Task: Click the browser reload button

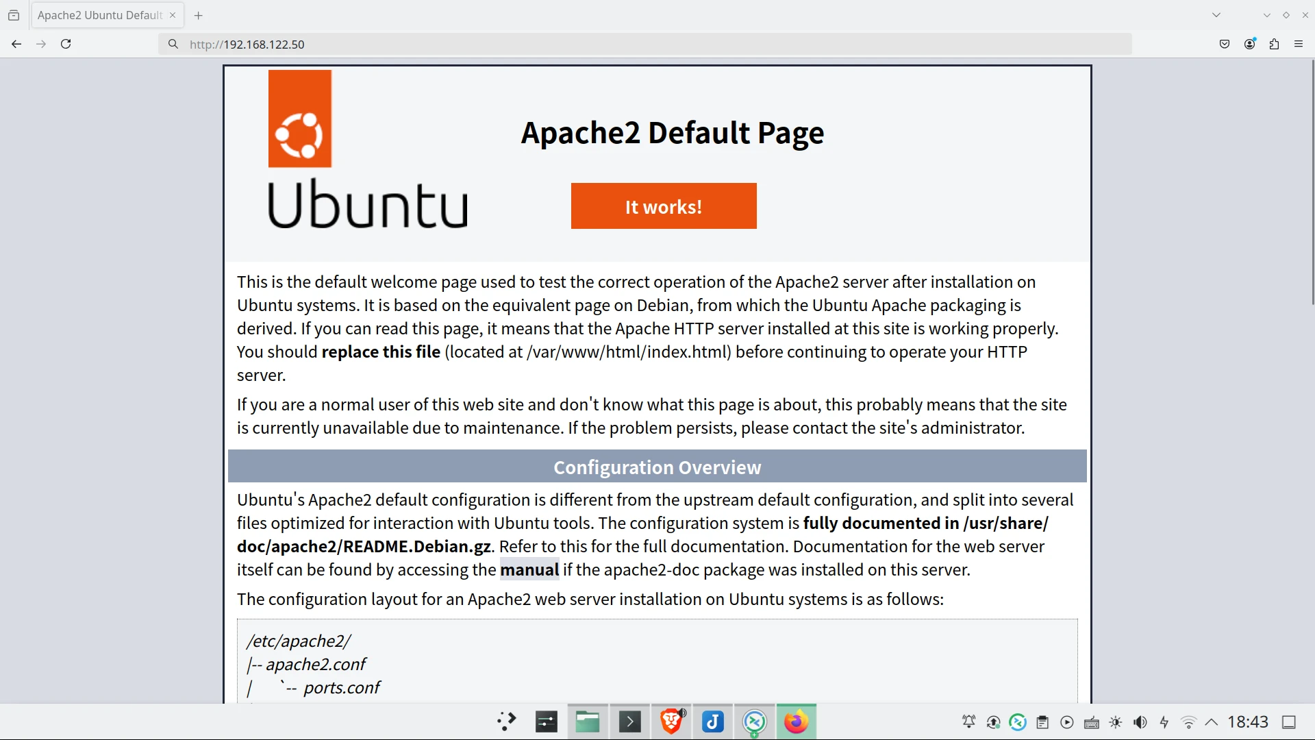Action: click(66, 44)
